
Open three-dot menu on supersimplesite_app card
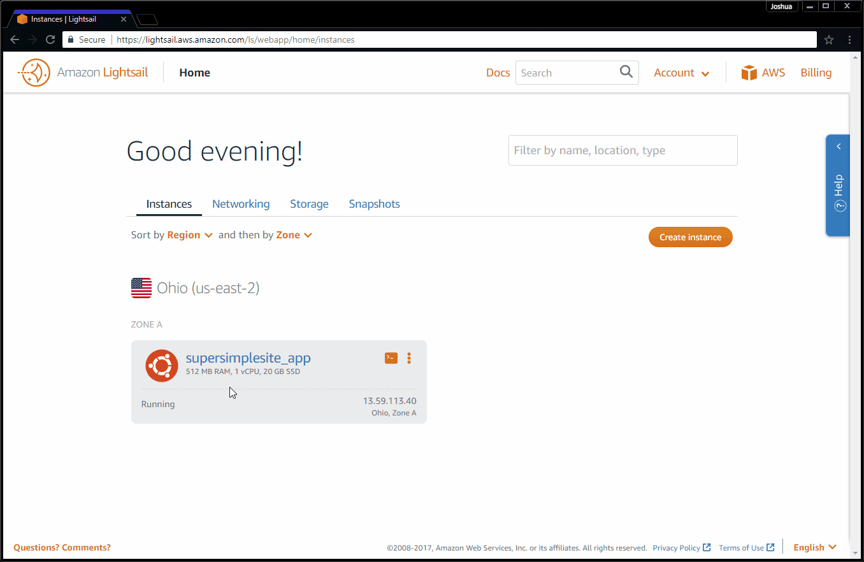tap(409, 358)
